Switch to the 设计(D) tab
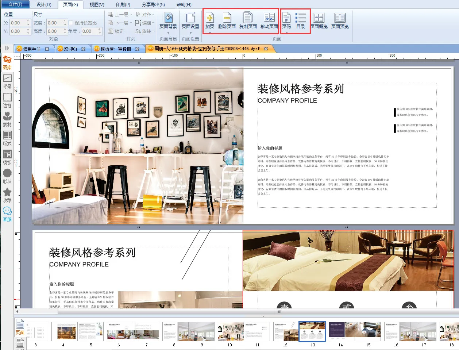 point(44,4)
